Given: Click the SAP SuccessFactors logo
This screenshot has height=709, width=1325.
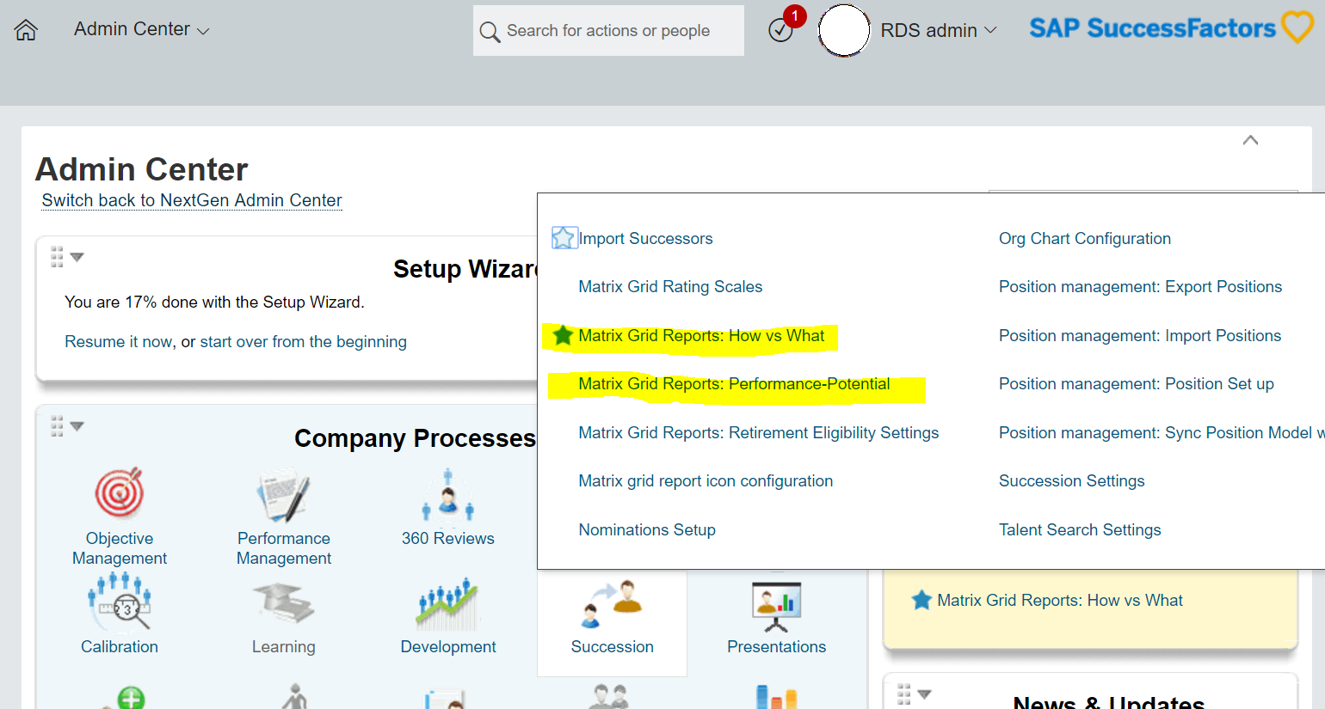Looking at the screenshot, I should 1171,28.
